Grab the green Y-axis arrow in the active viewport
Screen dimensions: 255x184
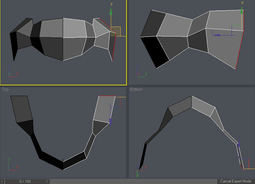[111, 12]
